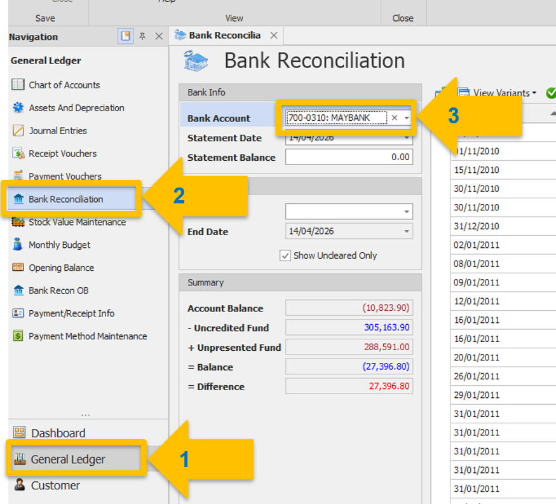Open Monthly Budget
This screenshot has width=556, height=504.
(60, 245)
